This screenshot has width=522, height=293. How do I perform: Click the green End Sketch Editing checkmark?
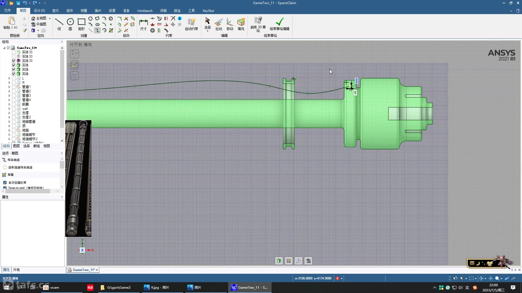(x=279, y=24)
